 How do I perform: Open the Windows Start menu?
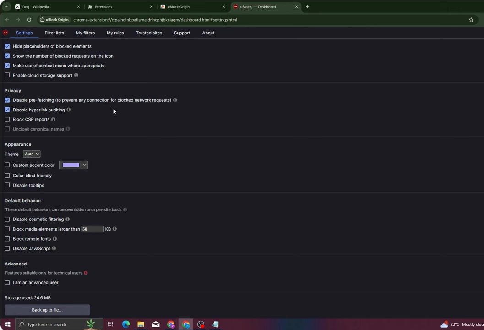(x=8, y=324)
